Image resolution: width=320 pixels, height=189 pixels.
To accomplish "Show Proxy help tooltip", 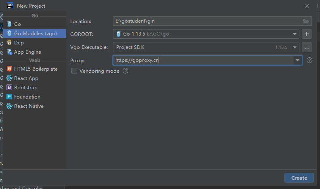I will [310, 60].
